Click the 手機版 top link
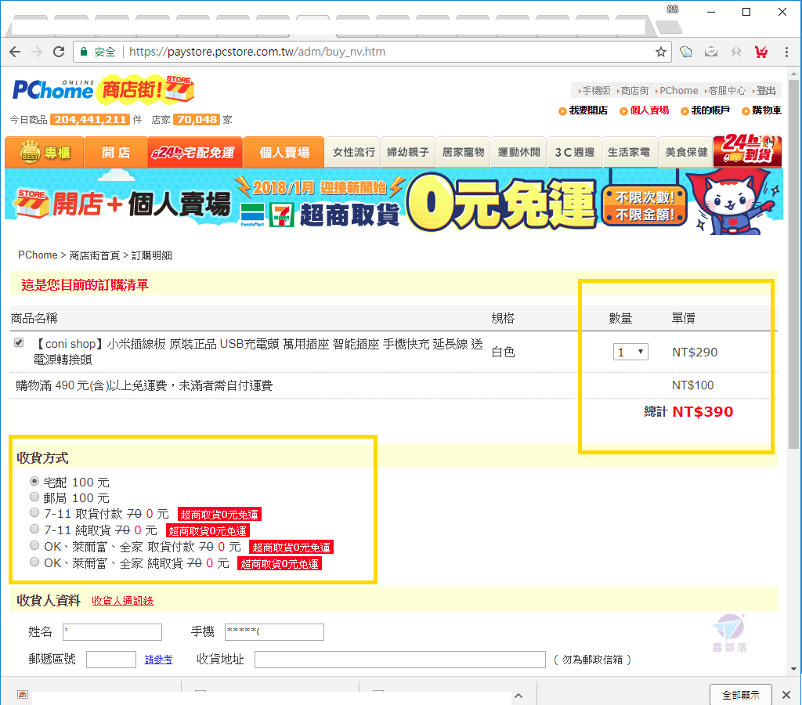Image resolution: width=802 pixels, height=705 pixels. click(596, 91)
